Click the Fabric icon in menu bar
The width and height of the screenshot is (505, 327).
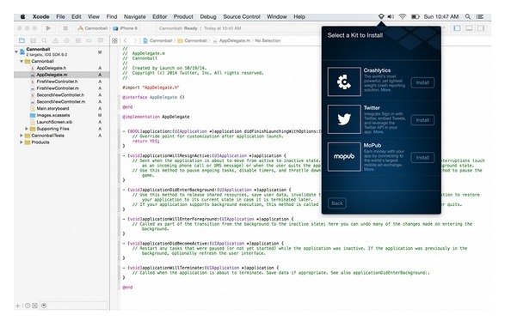(381, 16)
